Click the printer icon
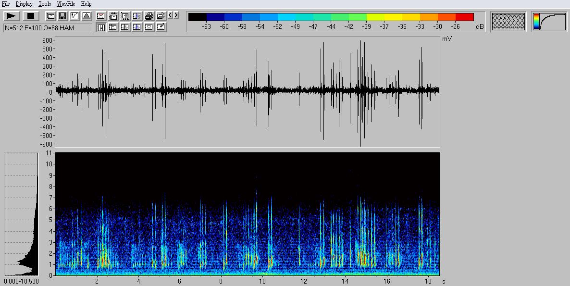The height and width of the screenshot is (286, 570). (149, 16)
